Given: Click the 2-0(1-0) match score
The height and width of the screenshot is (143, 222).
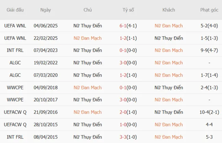Looking at the screenshot, I should [x=128, y=112].
